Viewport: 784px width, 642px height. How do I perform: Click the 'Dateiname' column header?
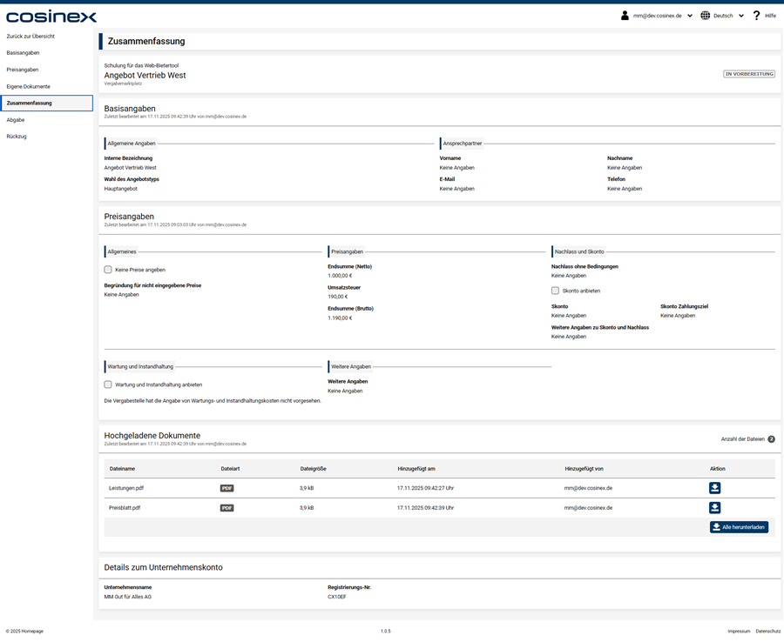[122, 469]
